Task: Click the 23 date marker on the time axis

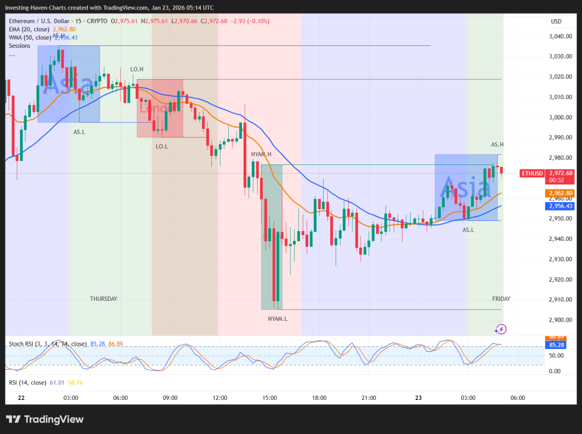Action: pos(418,398)
